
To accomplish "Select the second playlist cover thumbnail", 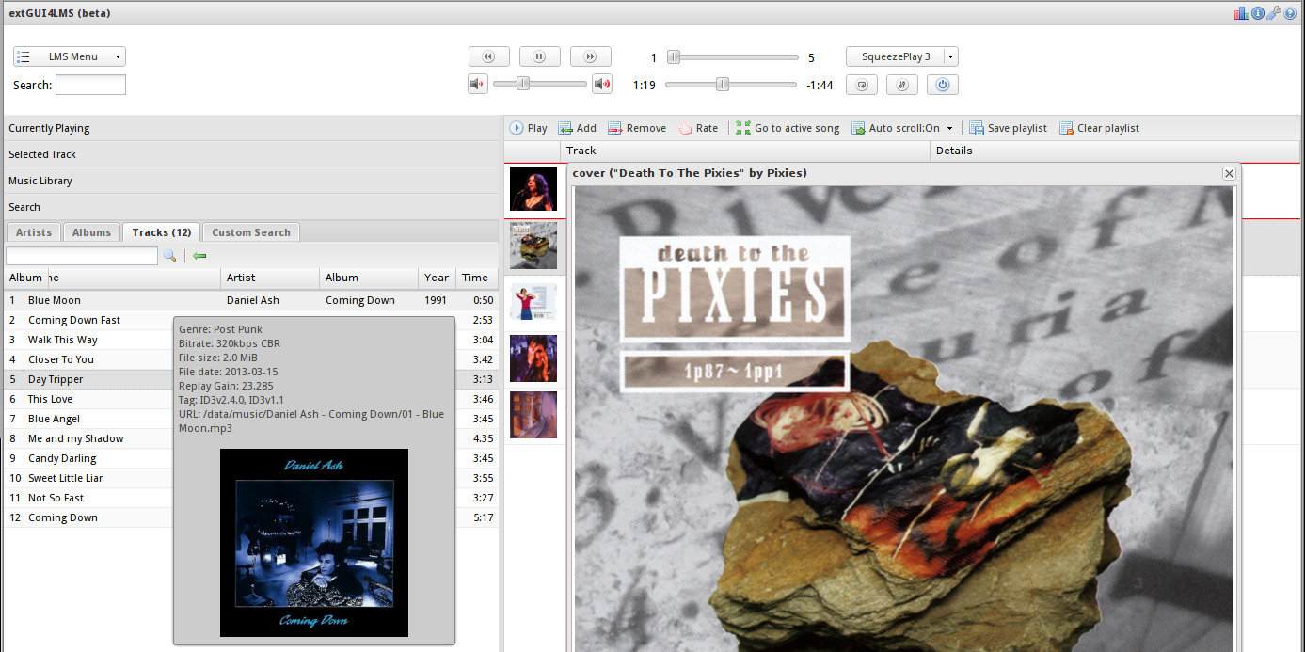I will 533,246.
